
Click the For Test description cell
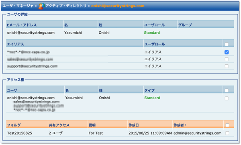pos(96,133)
